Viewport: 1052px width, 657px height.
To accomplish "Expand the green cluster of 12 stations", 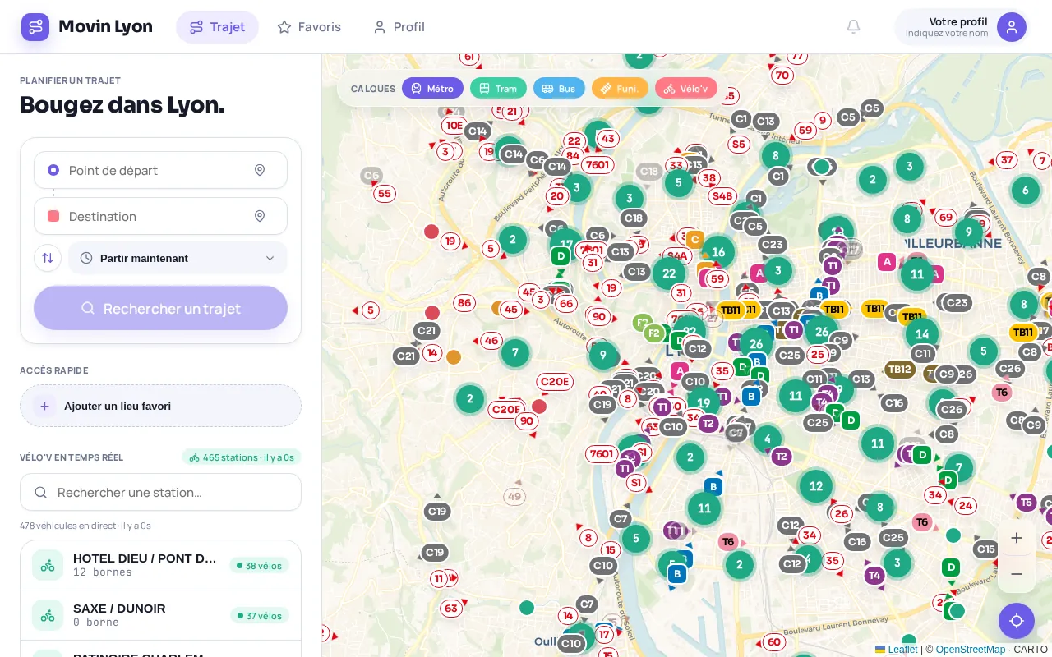I will click(x=816, y=485).
